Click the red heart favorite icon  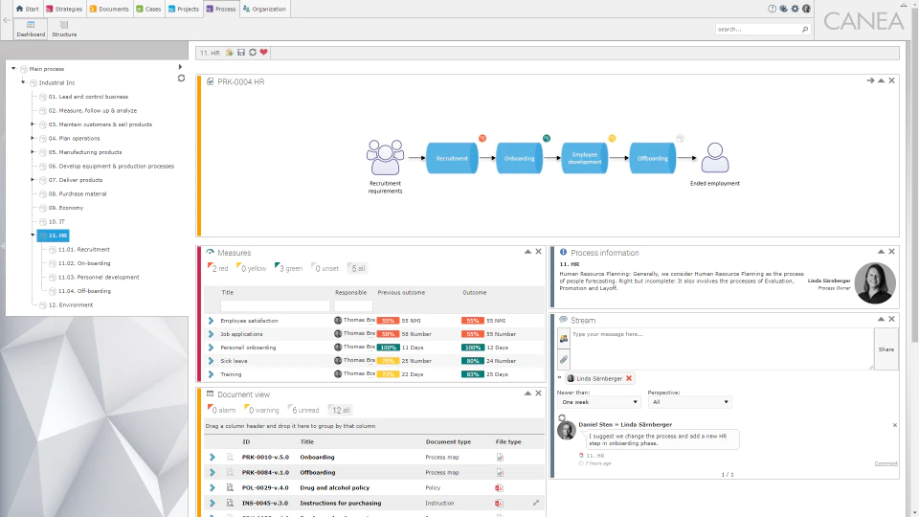pos(264,52)
